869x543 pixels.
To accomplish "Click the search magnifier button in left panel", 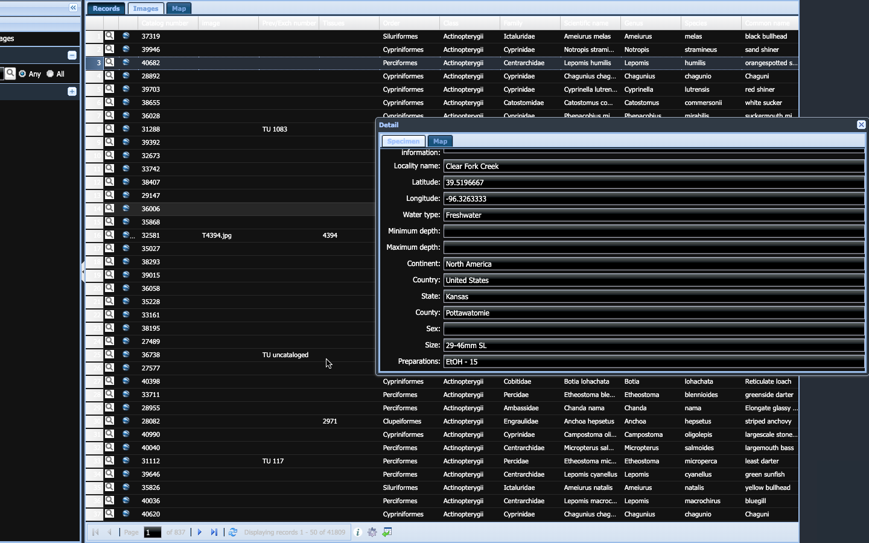I will (x=10, y=74).
